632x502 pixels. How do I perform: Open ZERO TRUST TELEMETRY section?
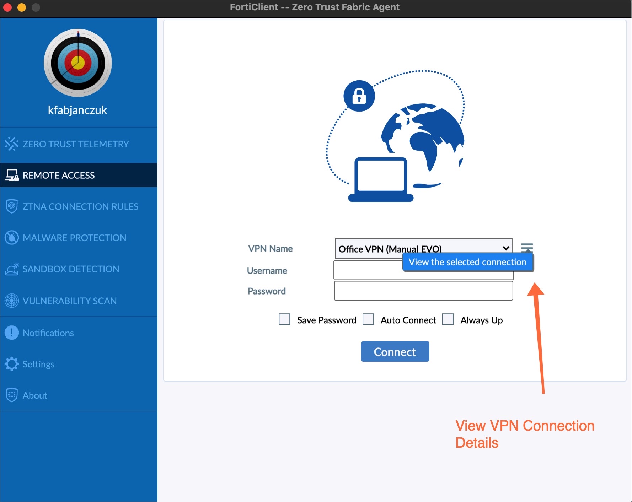pos(79,144)
